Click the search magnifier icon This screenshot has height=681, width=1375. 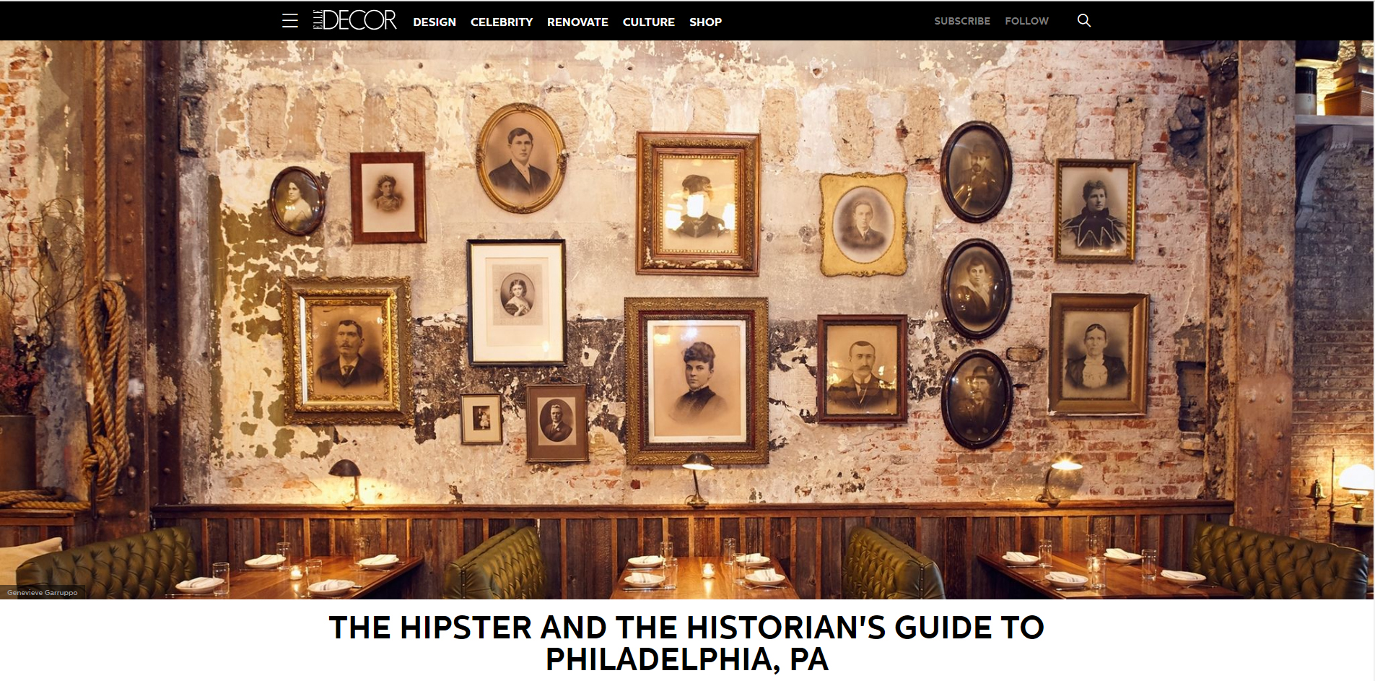(1083, 20)
